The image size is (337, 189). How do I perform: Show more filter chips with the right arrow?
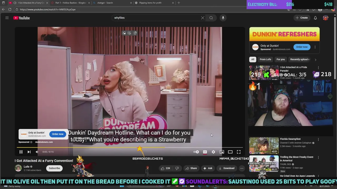pyautogui.click(x=315, y=60)
